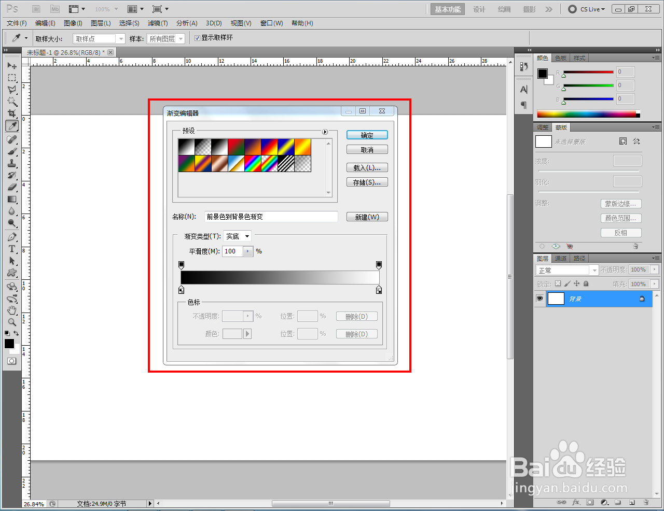This screenshot has width=664, height=511.
Task: Toggle lock all icon
Action: coord(586,283)
